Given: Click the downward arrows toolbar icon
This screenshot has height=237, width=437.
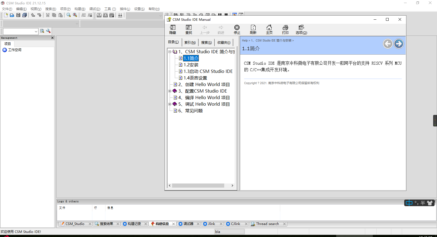Looking at the screenshot, I should [x=120, y=15].
